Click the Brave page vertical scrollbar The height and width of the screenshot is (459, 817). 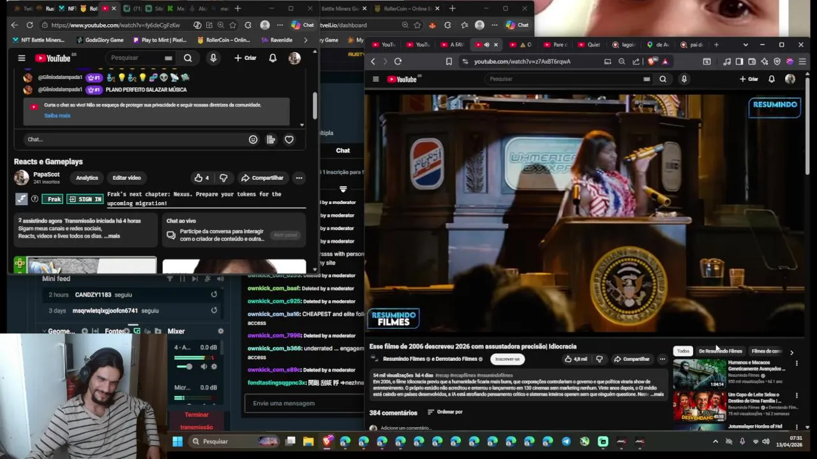(x=807, y=127)
